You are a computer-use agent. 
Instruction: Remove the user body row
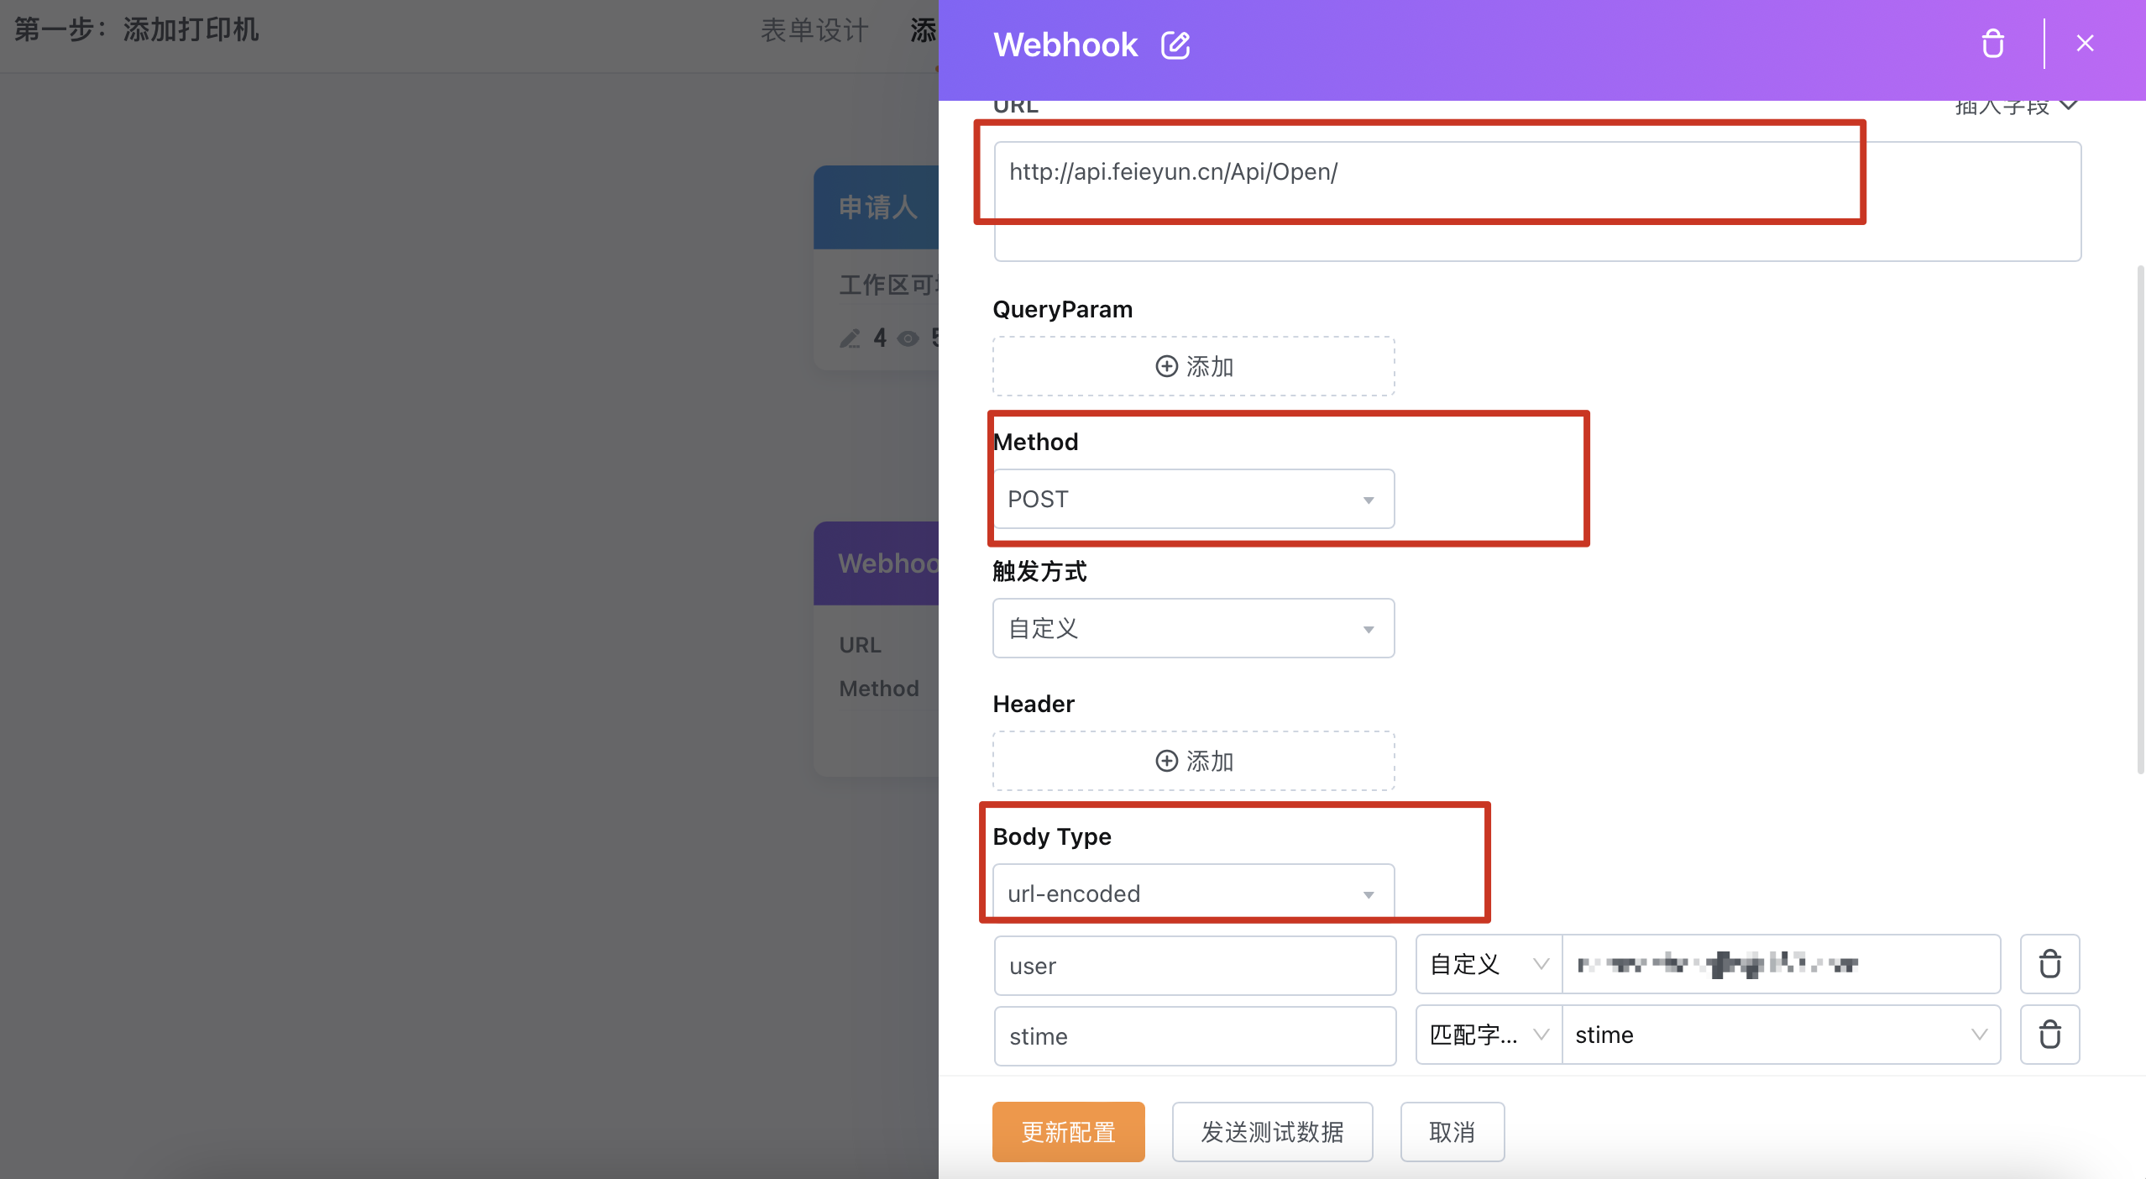click(x=2049, y=964)
